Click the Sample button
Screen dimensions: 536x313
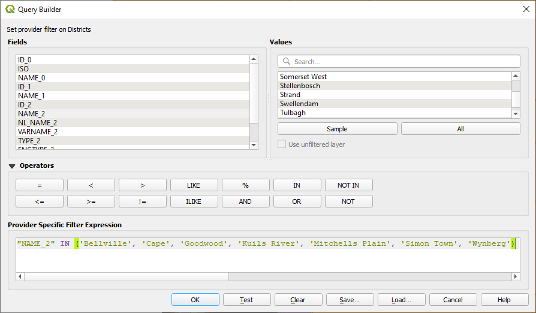tap(337, 129)
